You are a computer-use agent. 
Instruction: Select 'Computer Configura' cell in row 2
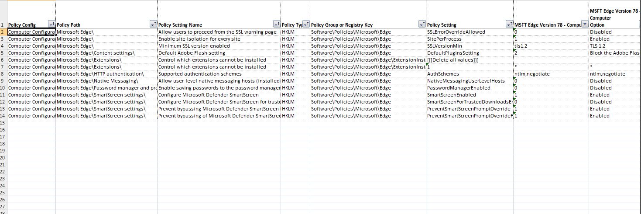click(x=31, y=32)
